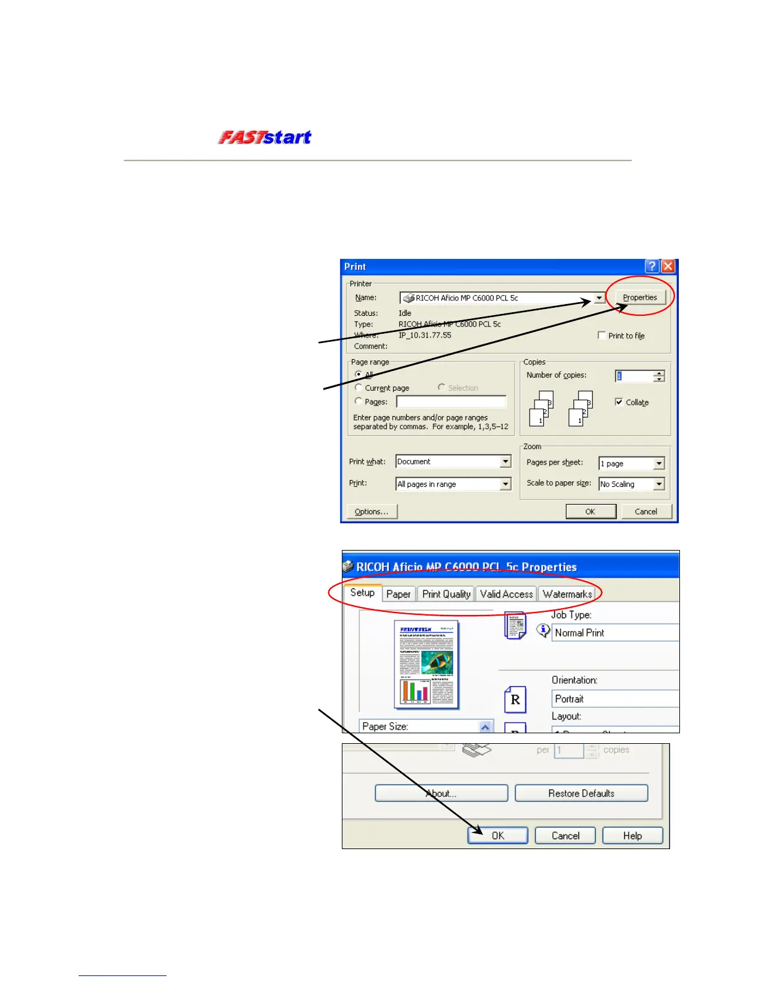The width and height of the screenshot is (758, 981).
Task: Click the Job Type info icon
Action: click(x=543, y=630)
